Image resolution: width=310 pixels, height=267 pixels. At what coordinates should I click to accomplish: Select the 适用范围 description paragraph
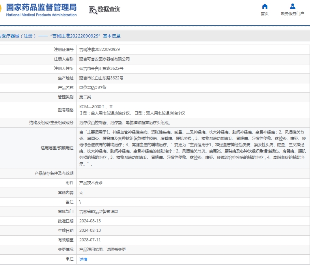pos(192,148)
